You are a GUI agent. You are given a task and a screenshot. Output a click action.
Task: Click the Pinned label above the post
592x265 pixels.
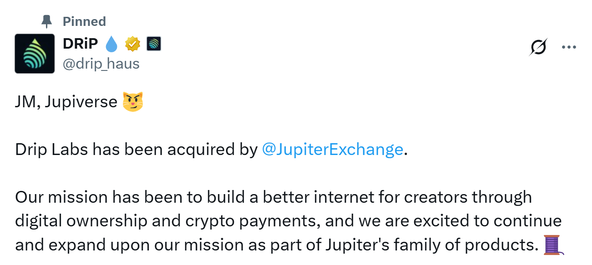coord(84,21)
